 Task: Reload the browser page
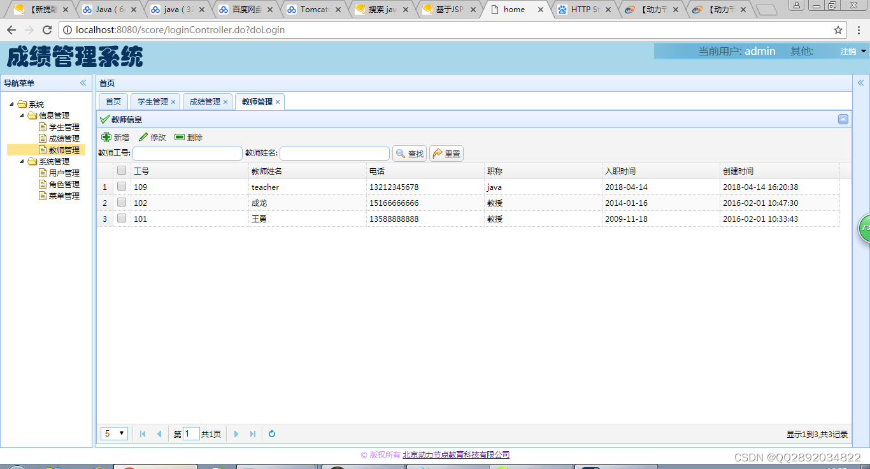(46, 30)
